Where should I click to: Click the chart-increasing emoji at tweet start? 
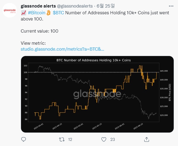(23, 13)
